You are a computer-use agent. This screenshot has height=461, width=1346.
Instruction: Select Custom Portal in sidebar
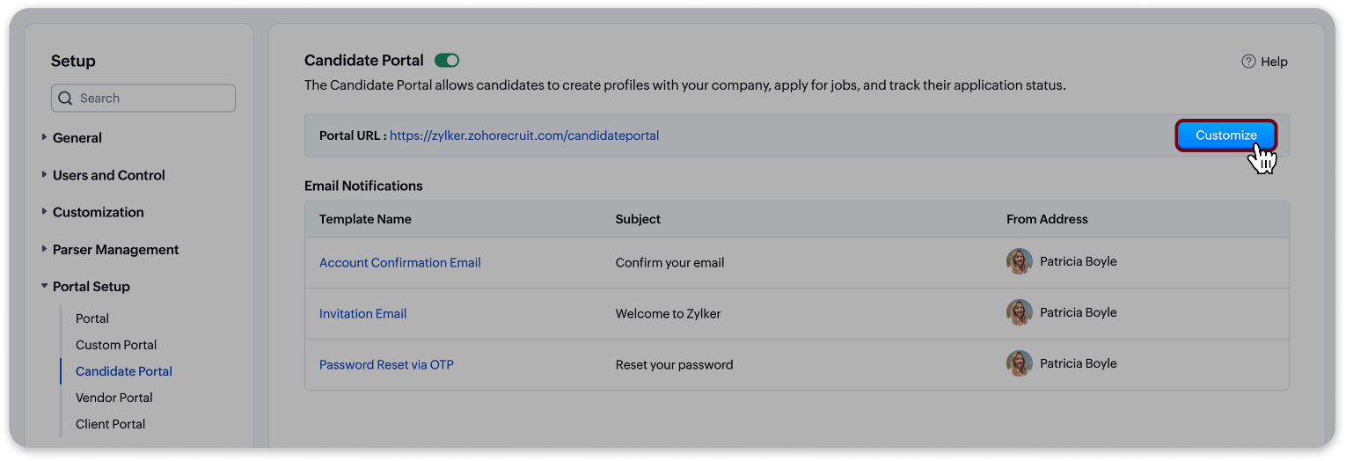click(x=116, y=345)
